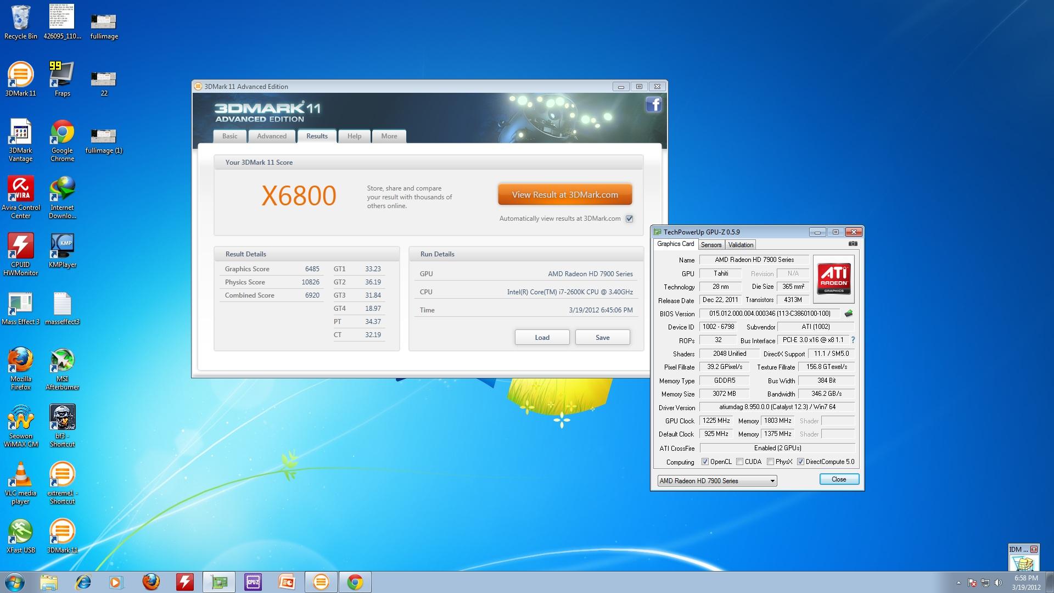Click the Bus Interface question mark in GPU-Z
1054x593 pixels.
pyautogui.click(x=853, y=340)
